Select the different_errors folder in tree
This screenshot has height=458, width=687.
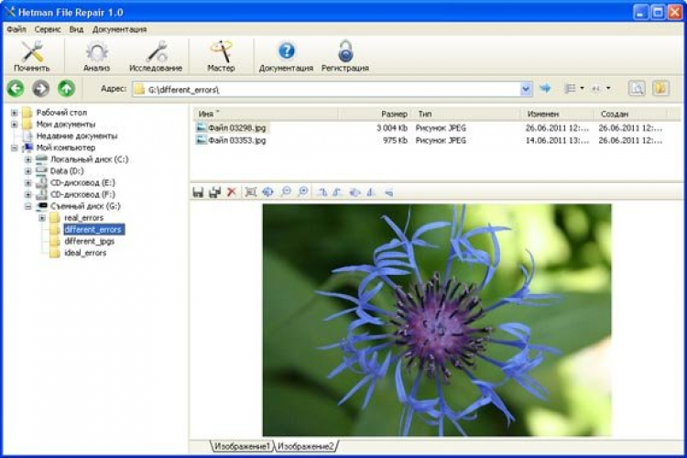click(x=93, y=229)
